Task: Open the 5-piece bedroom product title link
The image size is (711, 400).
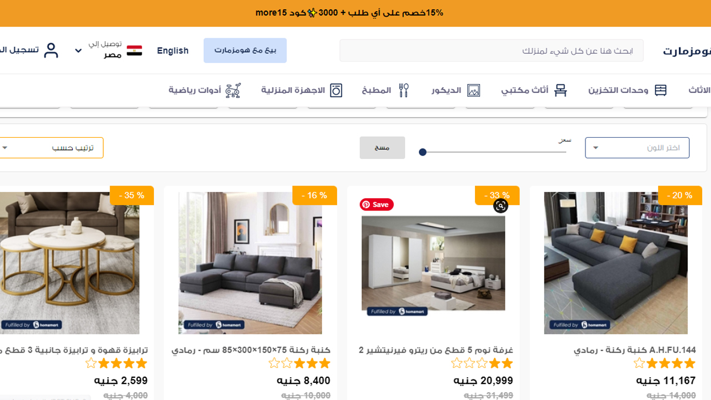Action: click(436, 350)
